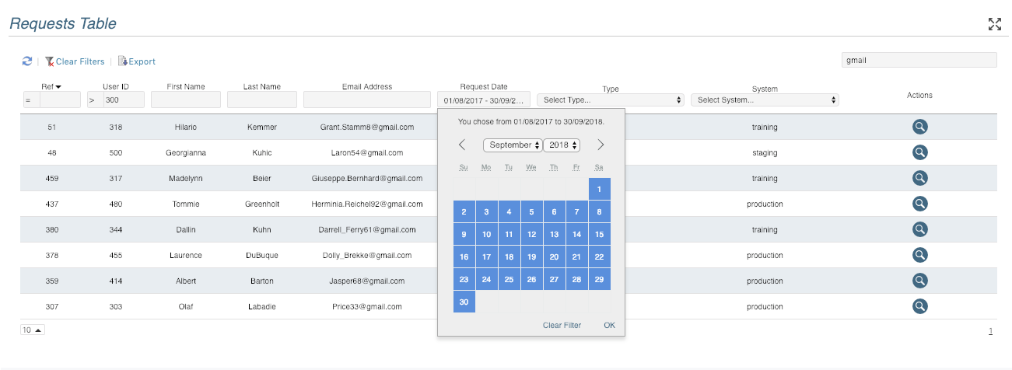
Task: Select September 30 in calendar
Action: [464, 302]
